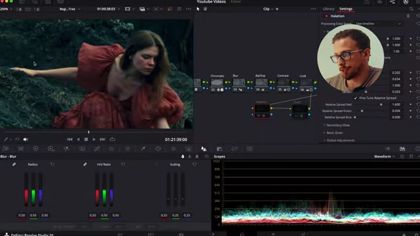Show the Scopes panel chart icon

tap(402, 149)
